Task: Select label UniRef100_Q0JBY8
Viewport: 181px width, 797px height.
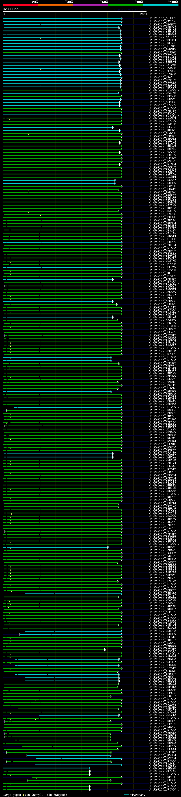Action: (162, 52)
